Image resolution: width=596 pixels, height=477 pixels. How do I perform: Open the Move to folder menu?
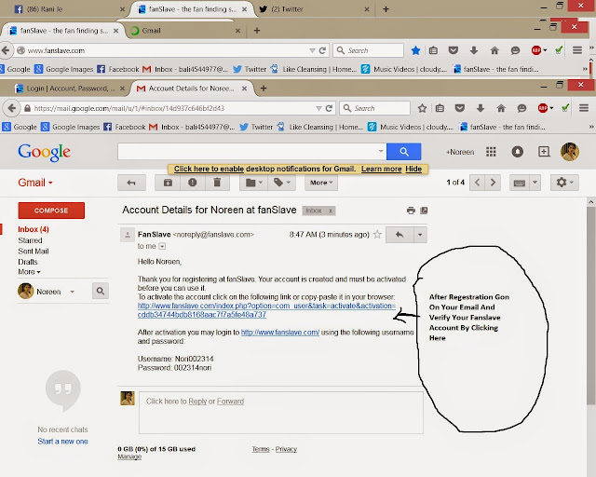[x=254, y=183]
